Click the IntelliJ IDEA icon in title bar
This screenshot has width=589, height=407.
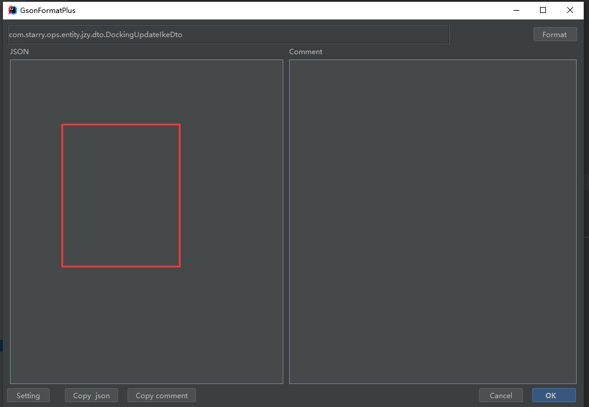[12, 10]
